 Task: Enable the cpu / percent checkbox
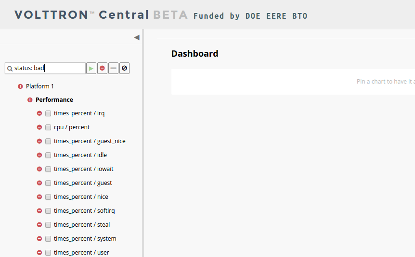(48, 127)
